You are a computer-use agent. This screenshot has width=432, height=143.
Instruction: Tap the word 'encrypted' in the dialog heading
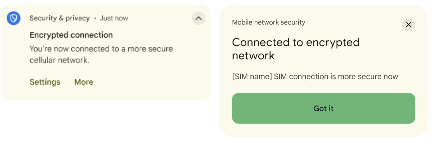333,42
